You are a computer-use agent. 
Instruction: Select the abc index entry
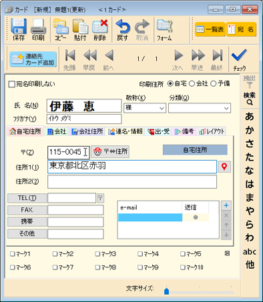coord(250,252)
